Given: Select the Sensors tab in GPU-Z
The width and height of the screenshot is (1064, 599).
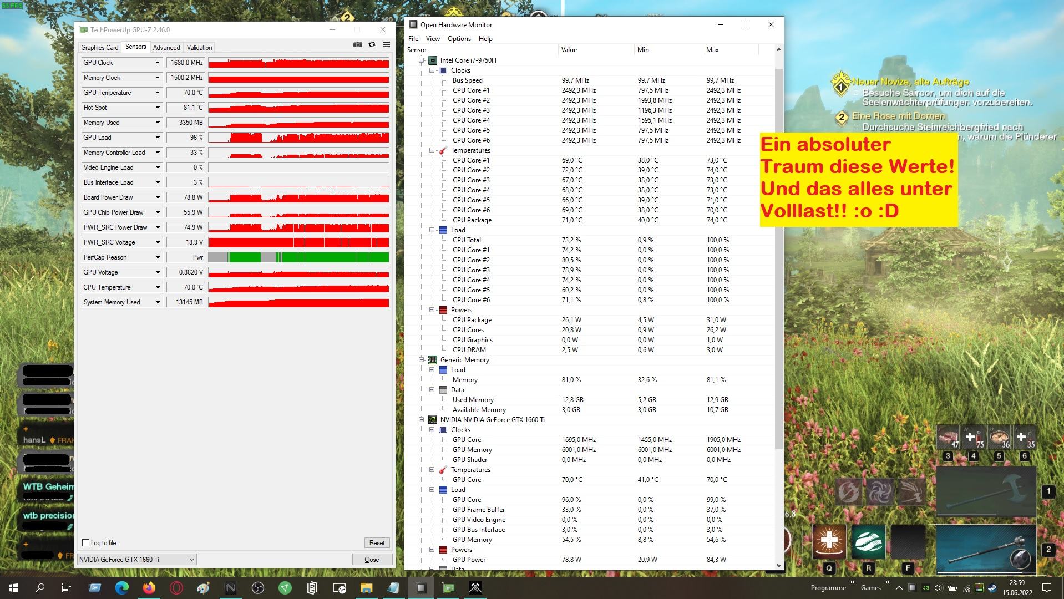Looking at the screenshot, I should (135, 47).
